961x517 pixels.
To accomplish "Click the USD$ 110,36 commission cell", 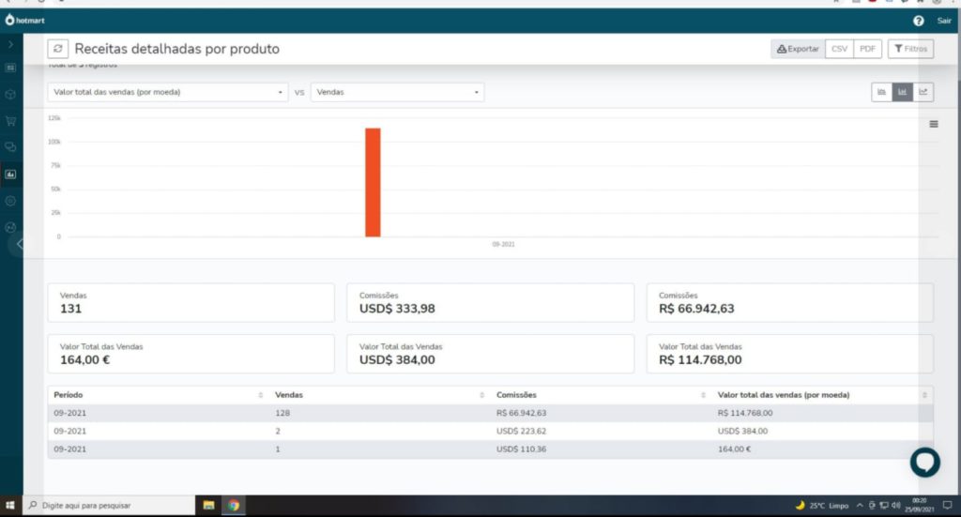I will [521, 449].
